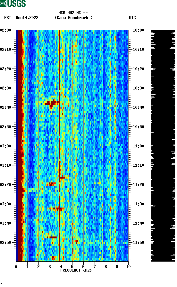
Task: Click the 02:40 PST time label
Action: (x=6, y=107)
